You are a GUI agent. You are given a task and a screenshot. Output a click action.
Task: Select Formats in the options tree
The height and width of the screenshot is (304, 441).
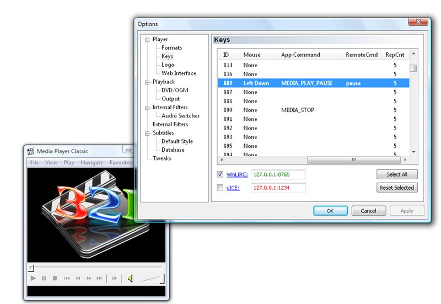pyautogui.click(x=171, y=47)
